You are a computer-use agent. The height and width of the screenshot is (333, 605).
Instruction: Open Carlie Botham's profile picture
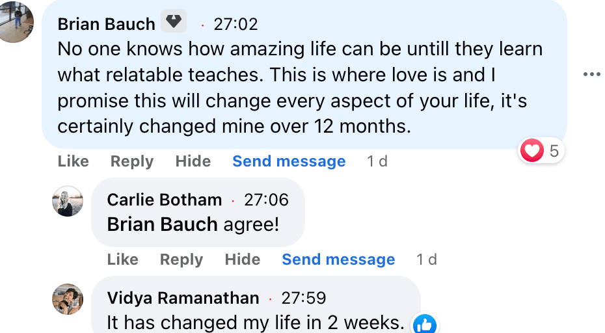pos(68,201)
